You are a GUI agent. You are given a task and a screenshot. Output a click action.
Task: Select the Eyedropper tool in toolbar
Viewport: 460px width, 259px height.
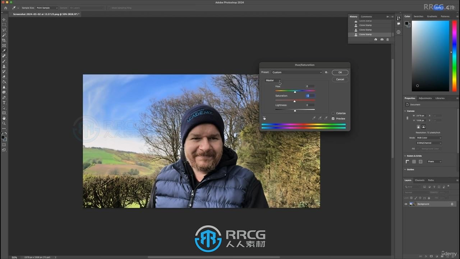point(4,51)
